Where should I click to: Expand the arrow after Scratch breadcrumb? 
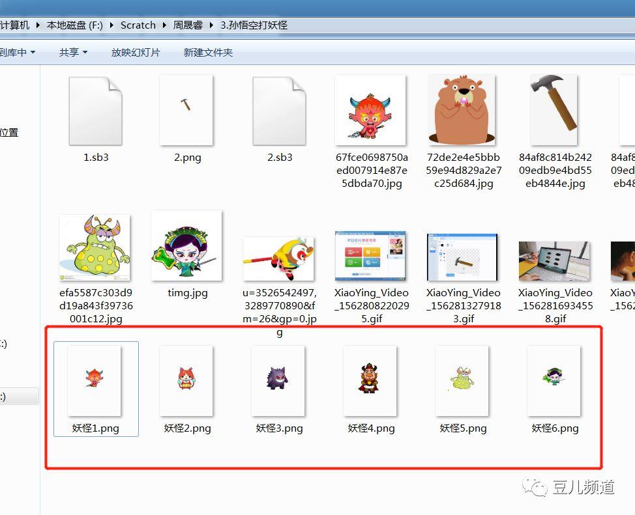(x=164, y=25)
